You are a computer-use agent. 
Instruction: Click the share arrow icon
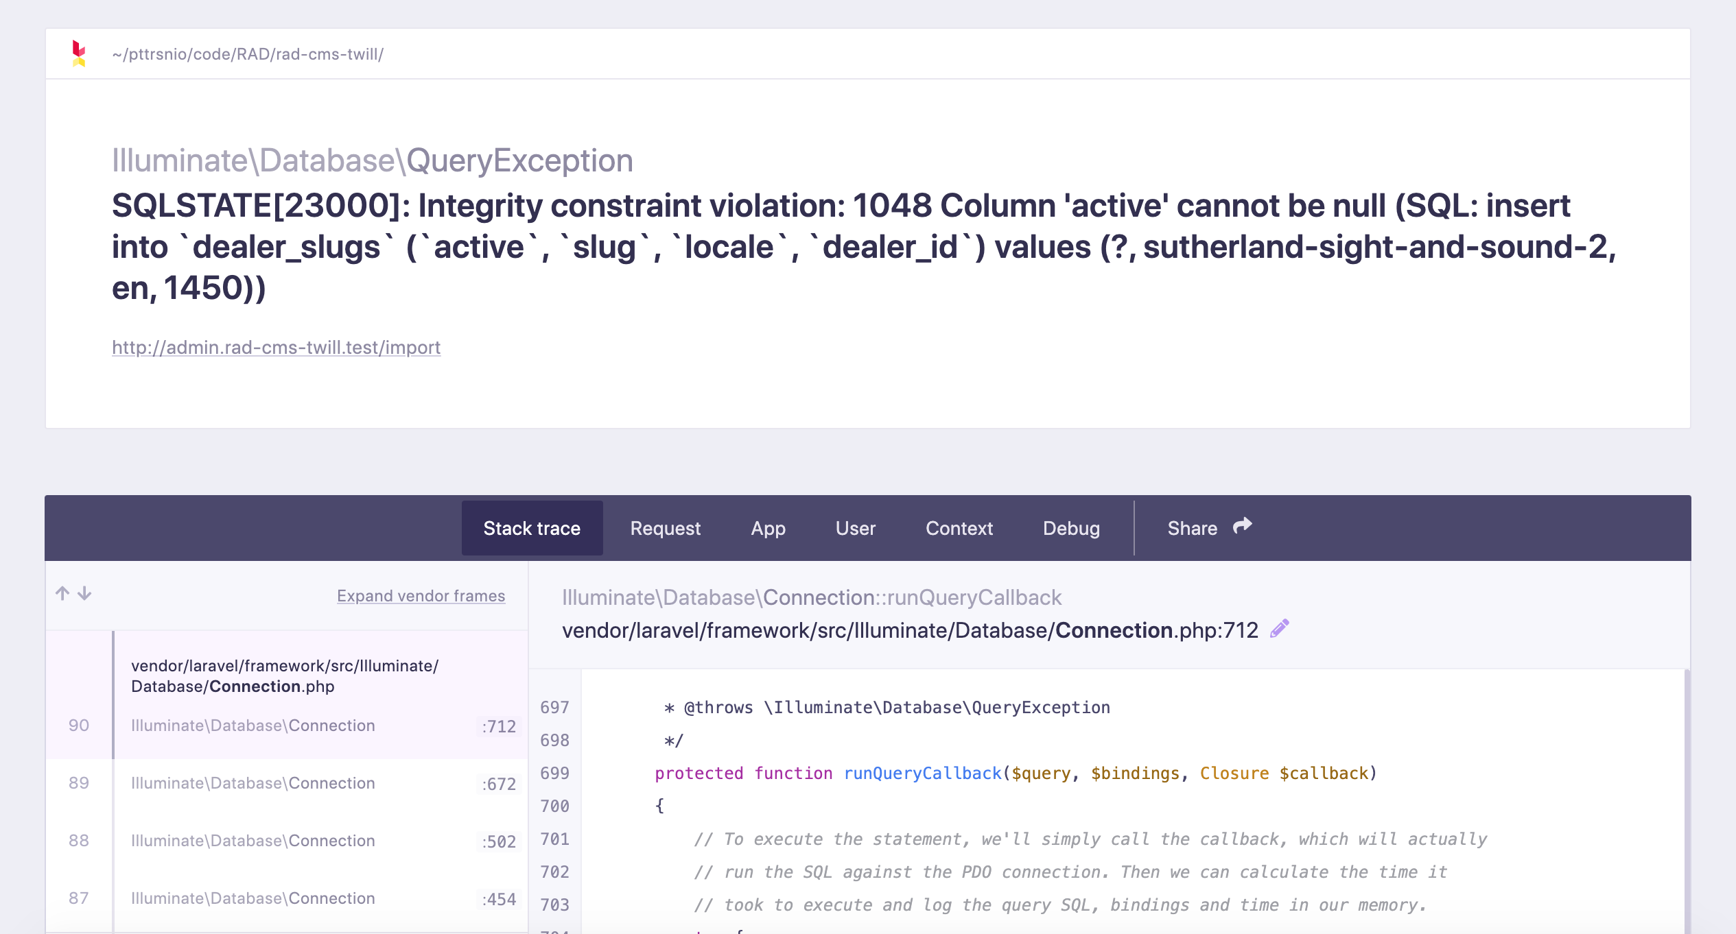coord(1242,525)
